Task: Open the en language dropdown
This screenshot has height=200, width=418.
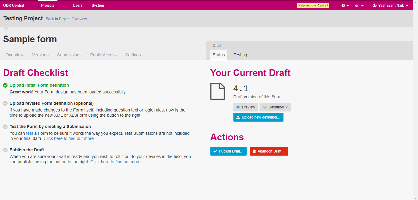Action: pyautogui.click(x=359, y=6)
